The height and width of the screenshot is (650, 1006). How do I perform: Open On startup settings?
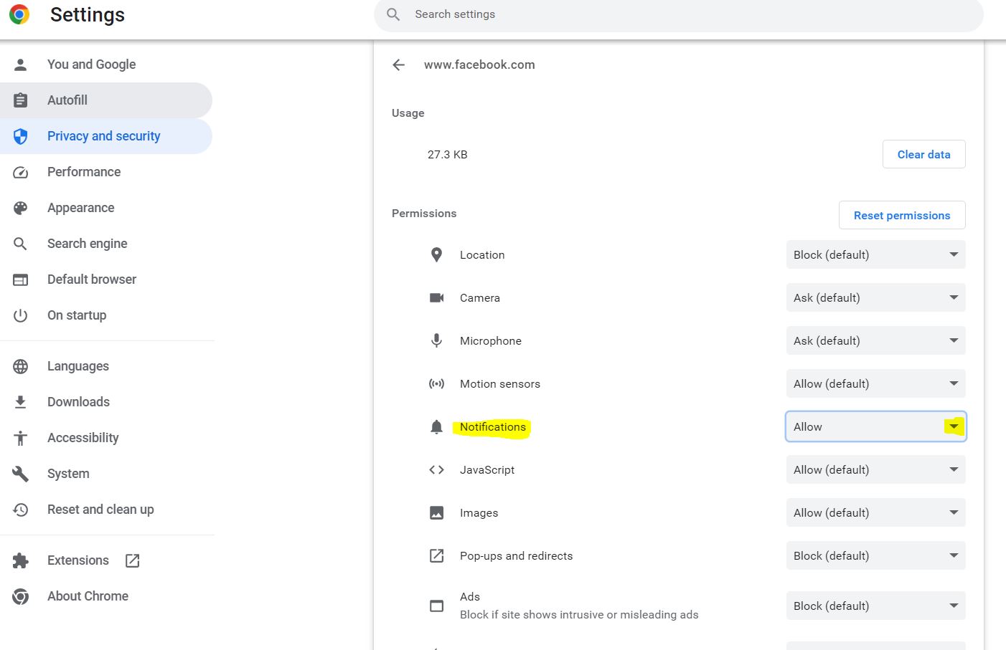pyautogui.click(x=106, y=315)
